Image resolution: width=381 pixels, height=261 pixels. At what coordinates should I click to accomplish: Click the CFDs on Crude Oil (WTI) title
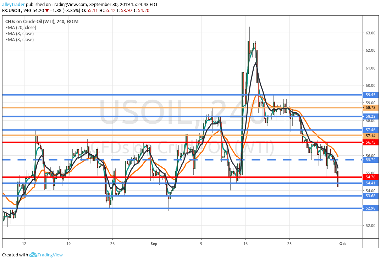click(x=42, y=21)
